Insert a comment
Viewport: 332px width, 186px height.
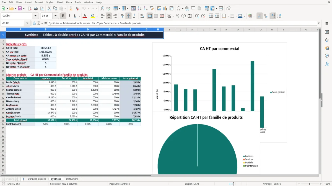pyautogui.click(x=193, y=9)
